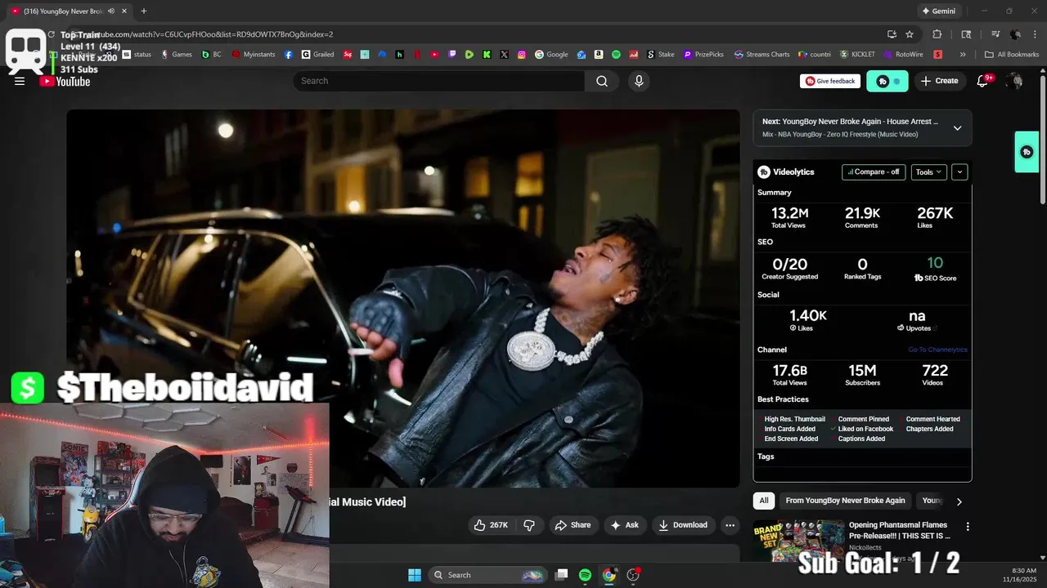Click the Download button
The image size is (1047, 588).
pyautogui.click(x=683, y=525)
